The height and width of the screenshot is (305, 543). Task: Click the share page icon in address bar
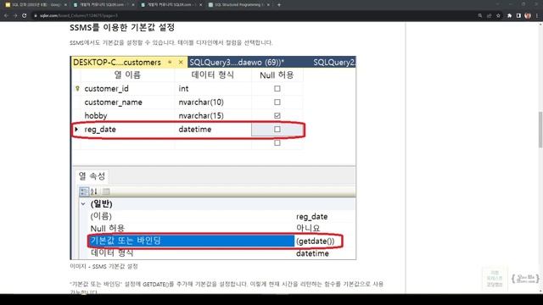pos(489,15)
